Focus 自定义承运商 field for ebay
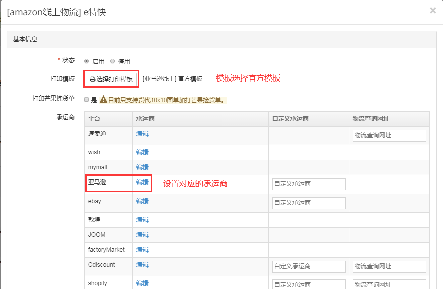Screen dimensions: 443x289 point(309,203)
